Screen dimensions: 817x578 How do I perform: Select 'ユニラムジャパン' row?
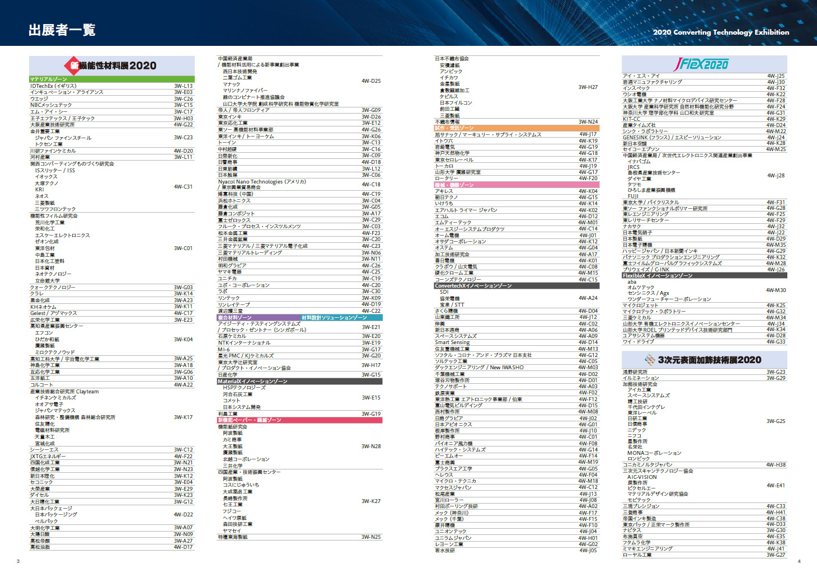(x=517, y=538)
